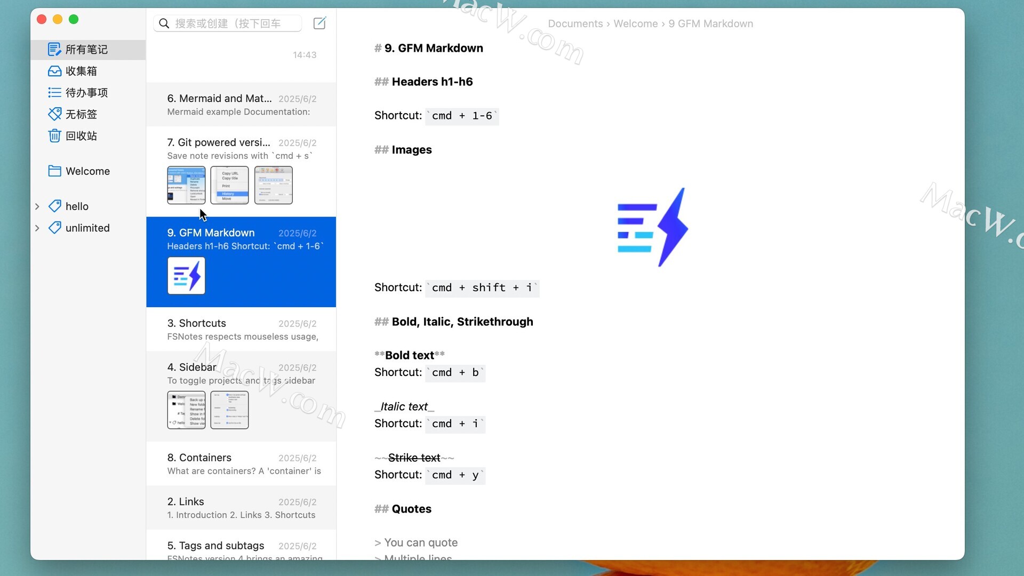Click third thumbnail in Git powered note
Image resolution: width=1024 pixels, height=576 pixels.
[274, 185]
